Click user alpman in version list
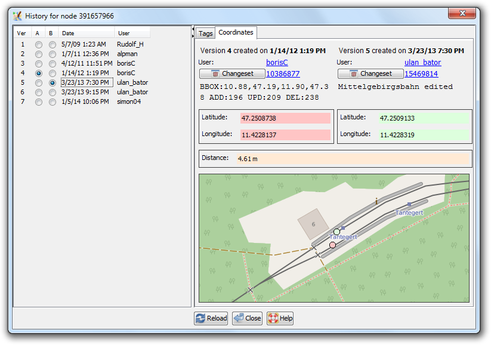The image size is (491, 345). click(x=127, y=54)
